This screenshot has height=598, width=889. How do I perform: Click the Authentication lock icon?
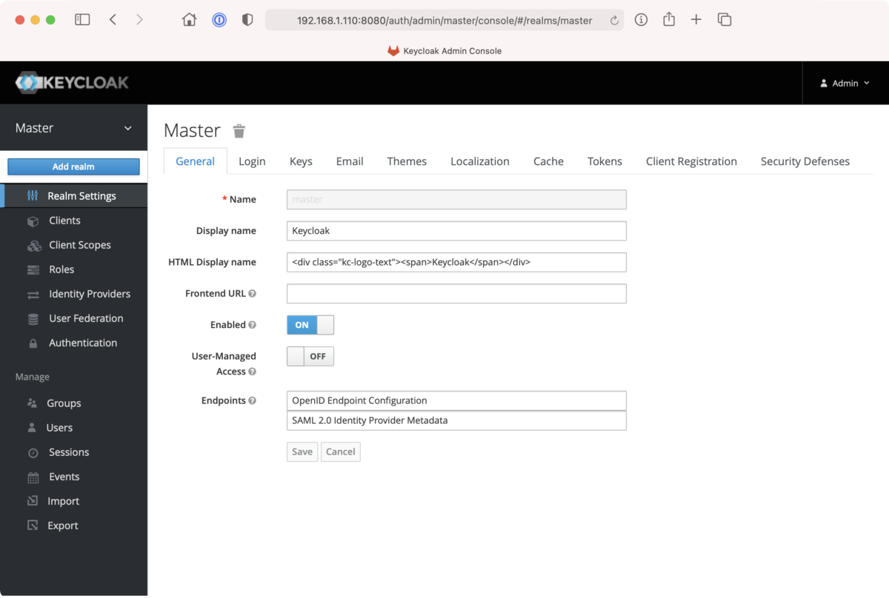pos(33,343)
